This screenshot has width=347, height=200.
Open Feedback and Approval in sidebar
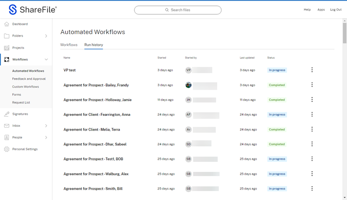pos(29,79)
